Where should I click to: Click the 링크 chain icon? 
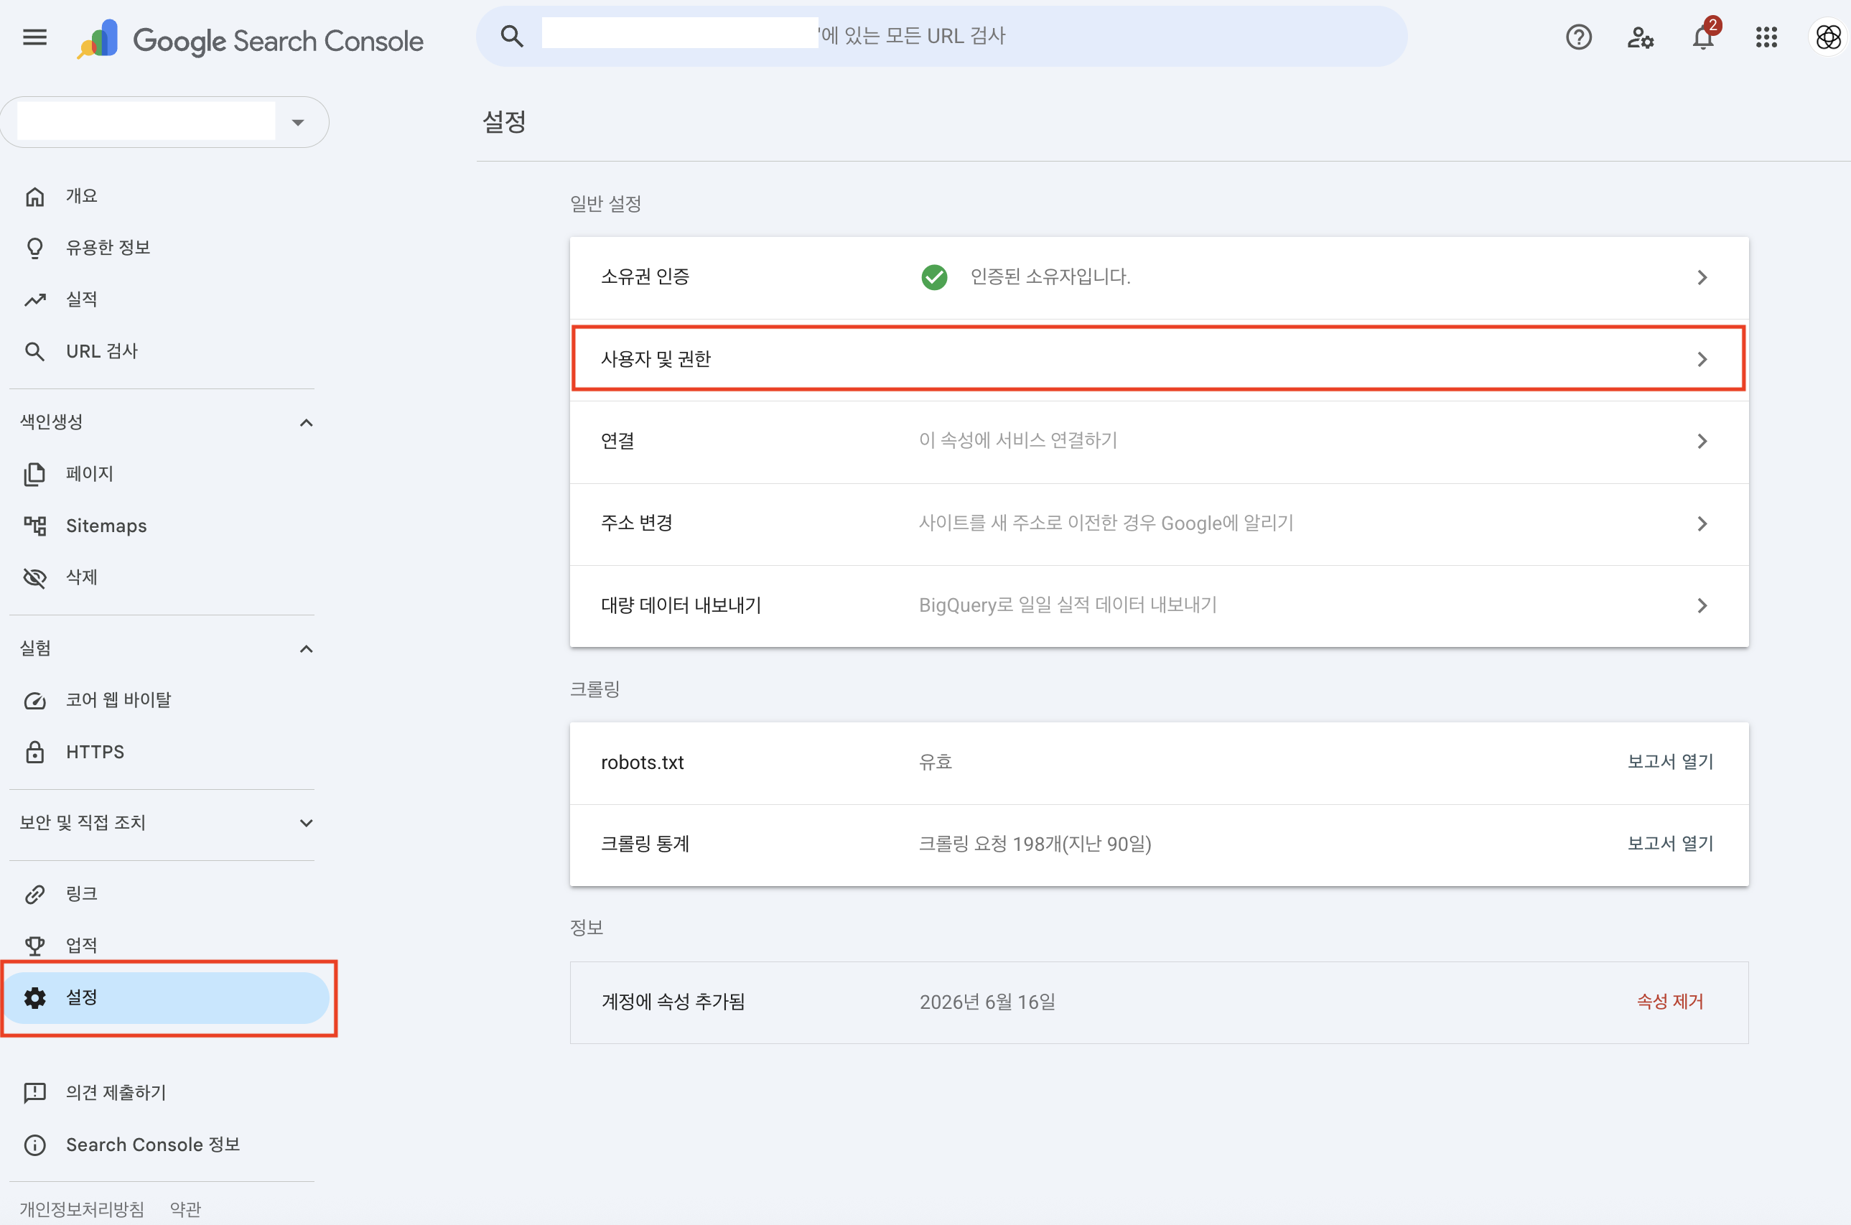[34, 894]
